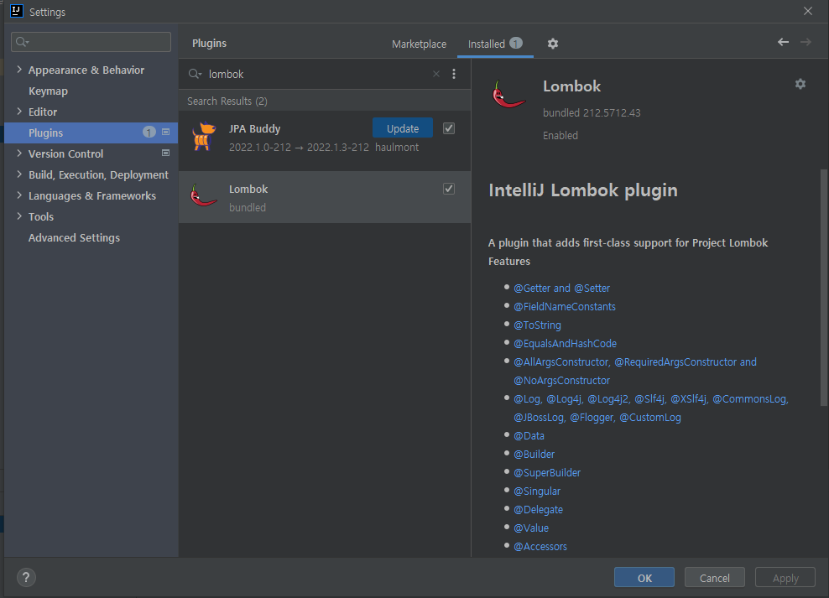This screenshot has height=598, width=829.
Task: Update the JPA Buddy plugin
Action: (403, 128)
